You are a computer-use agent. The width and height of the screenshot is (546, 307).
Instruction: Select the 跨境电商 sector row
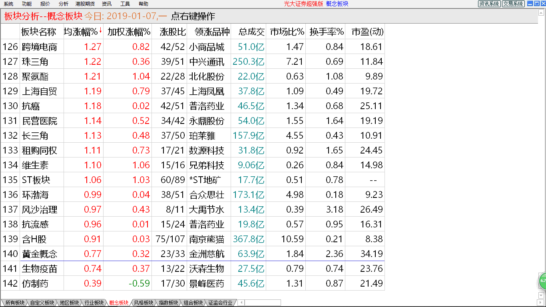click(193, 46)
